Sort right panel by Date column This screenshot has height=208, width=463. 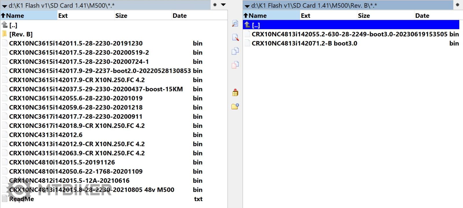tap(422, 16)
